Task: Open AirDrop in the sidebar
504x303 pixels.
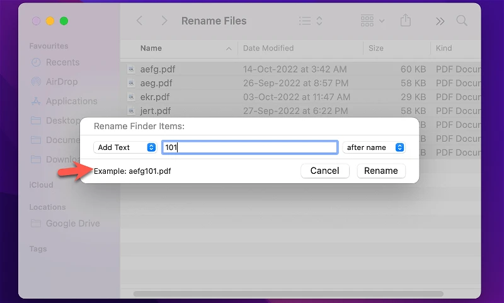Action: [x=62, y=82]
